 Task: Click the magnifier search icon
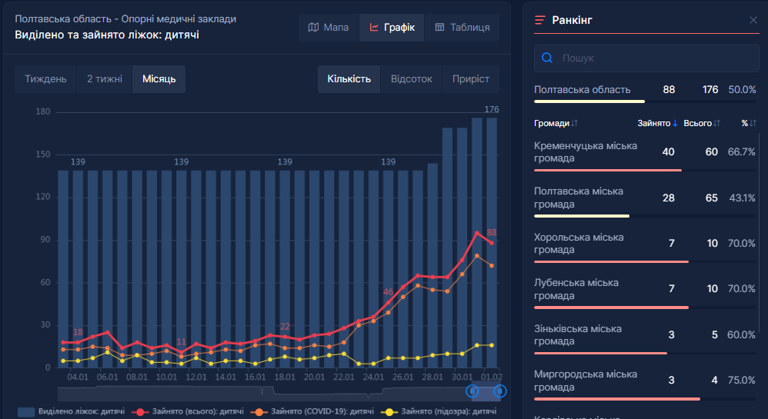pos(547,58)
